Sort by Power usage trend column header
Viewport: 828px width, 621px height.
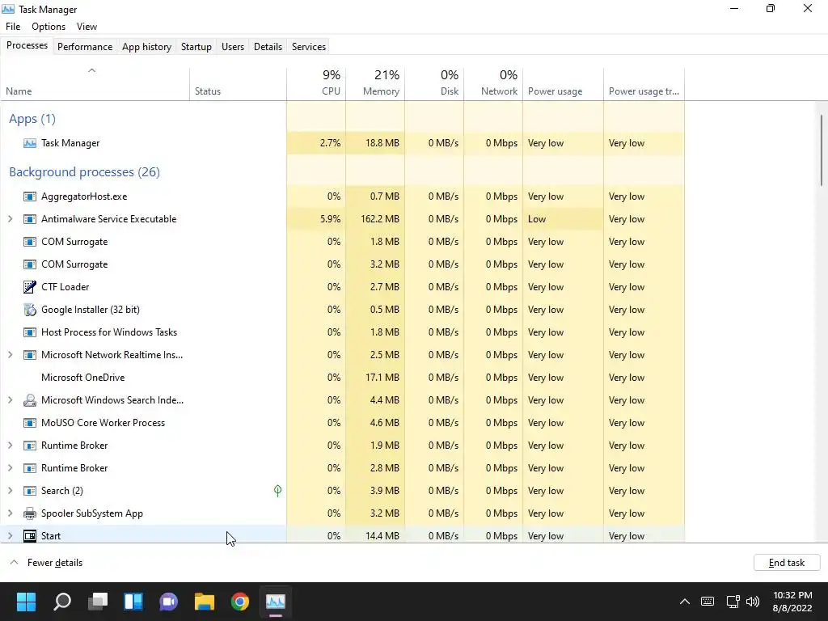[644, 83]
